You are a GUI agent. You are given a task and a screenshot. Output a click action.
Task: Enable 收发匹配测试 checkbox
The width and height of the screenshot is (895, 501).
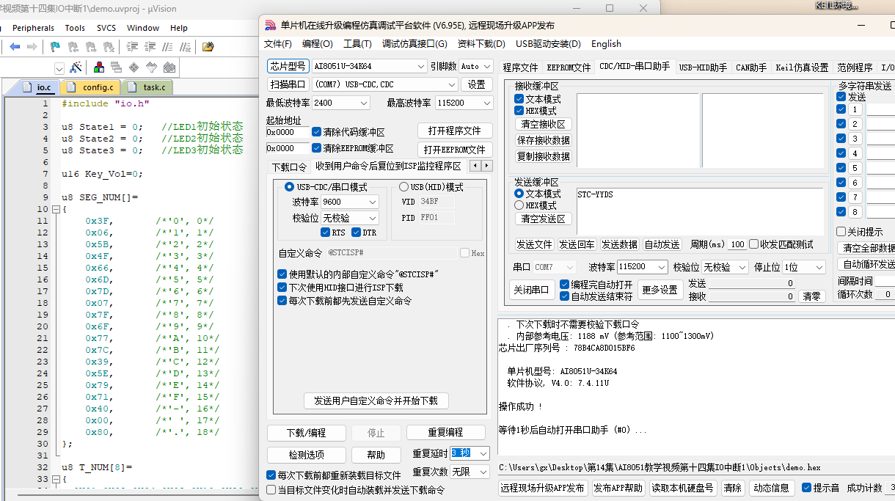coord(755,244)
